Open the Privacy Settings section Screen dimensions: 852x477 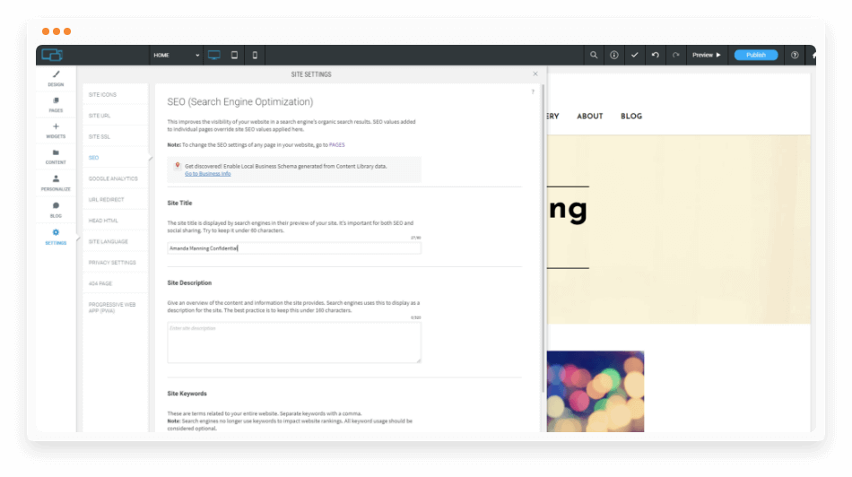click(x=112, y=263)
